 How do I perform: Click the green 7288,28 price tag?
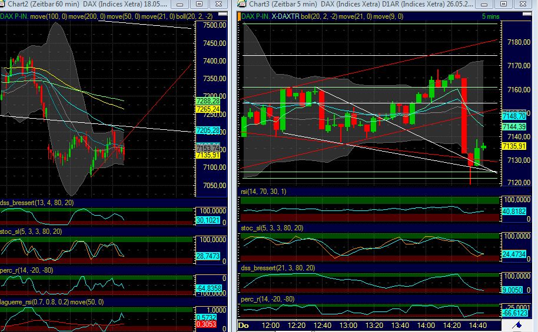[208, 101]
